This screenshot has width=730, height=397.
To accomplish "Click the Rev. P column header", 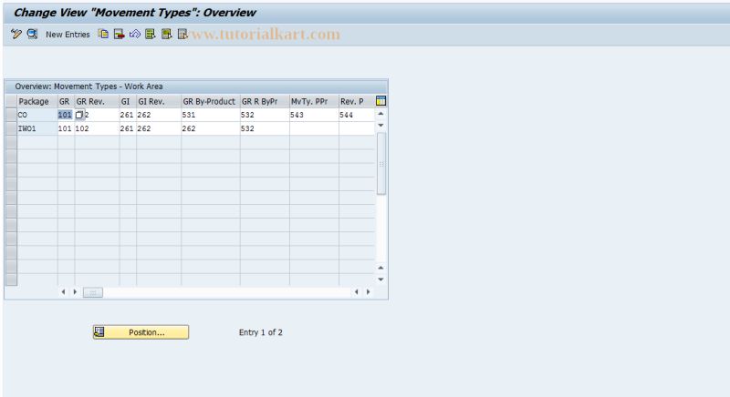I will click(x=357, y=101).
